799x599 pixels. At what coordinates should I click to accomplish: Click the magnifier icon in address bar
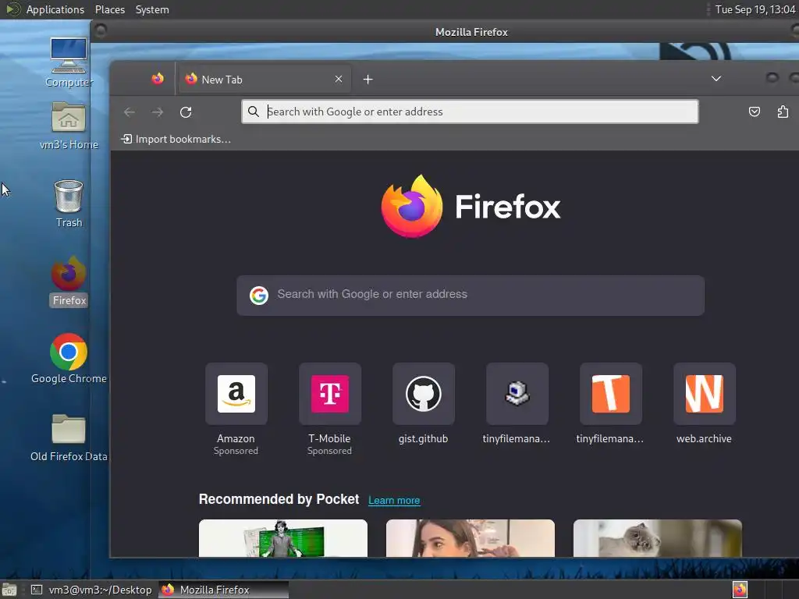pos(254,112)
